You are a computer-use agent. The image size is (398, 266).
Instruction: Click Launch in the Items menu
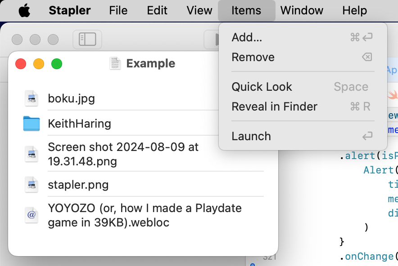[251, 136]
